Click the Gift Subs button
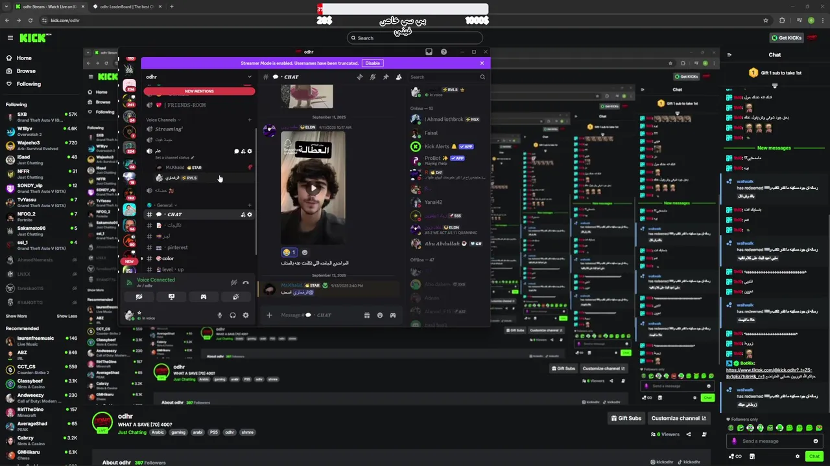830x466 pixels. point(626,418)
